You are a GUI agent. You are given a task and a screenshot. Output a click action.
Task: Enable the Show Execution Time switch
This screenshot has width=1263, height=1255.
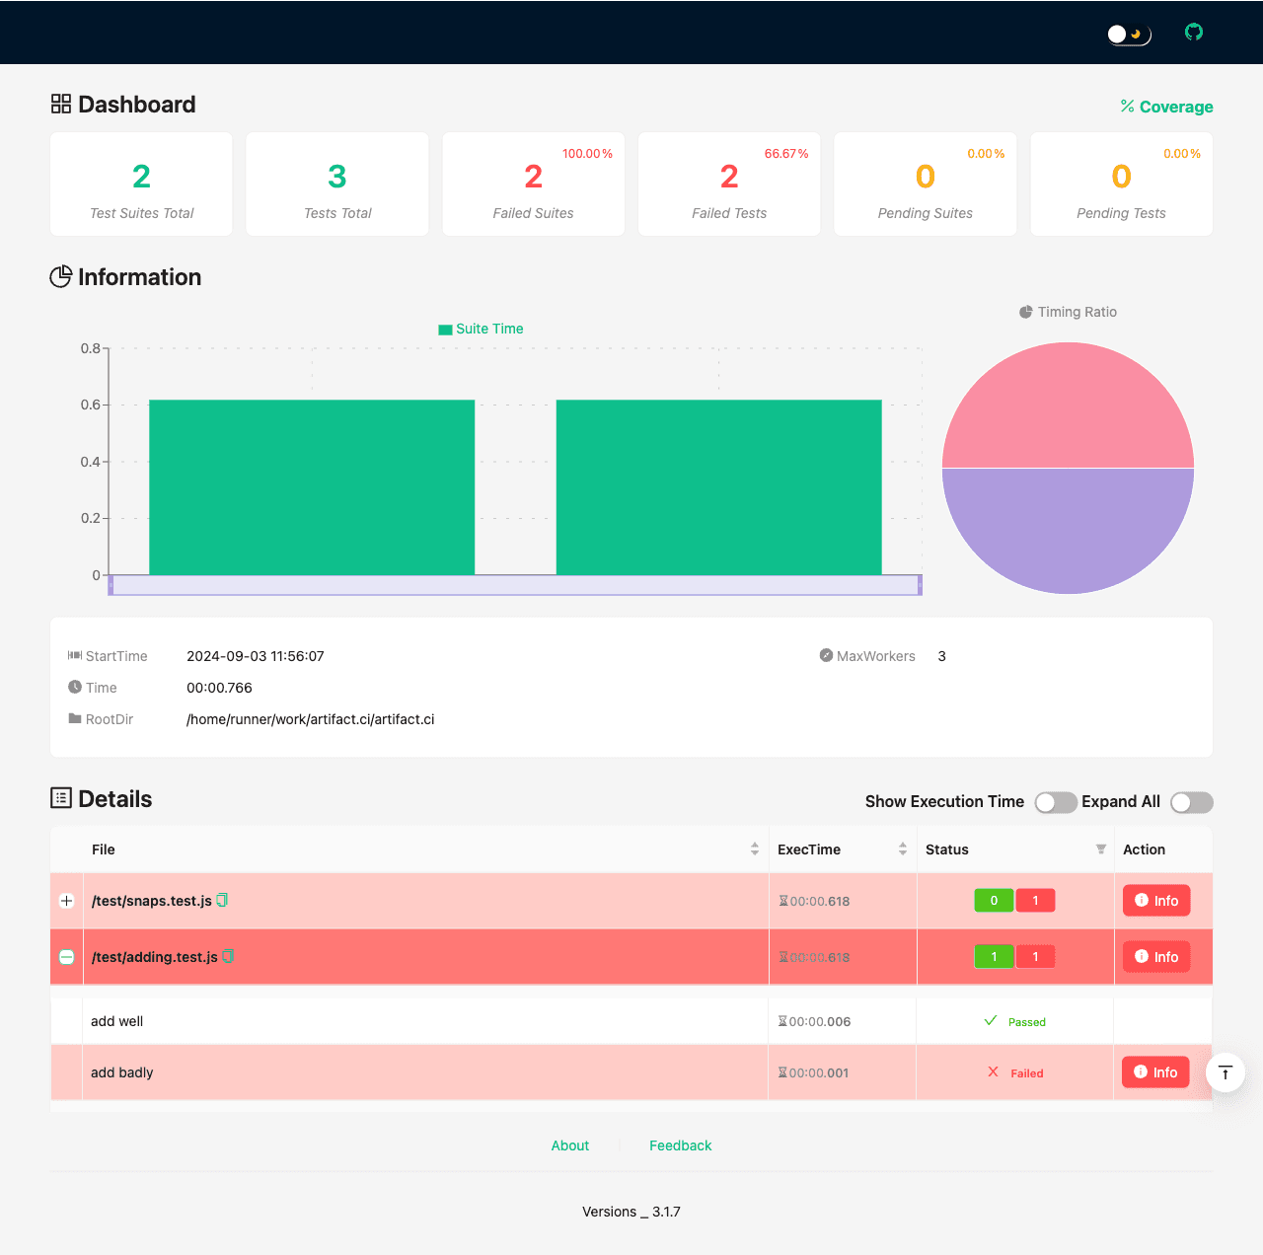[x=1055, y=802]
